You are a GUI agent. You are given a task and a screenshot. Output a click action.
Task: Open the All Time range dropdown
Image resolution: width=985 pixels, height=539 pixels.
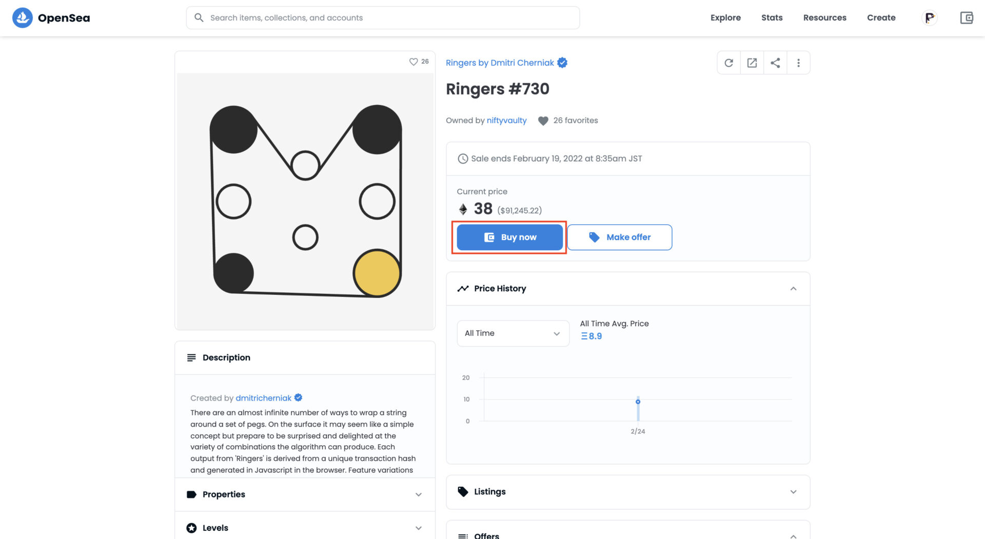pos(513,333)
